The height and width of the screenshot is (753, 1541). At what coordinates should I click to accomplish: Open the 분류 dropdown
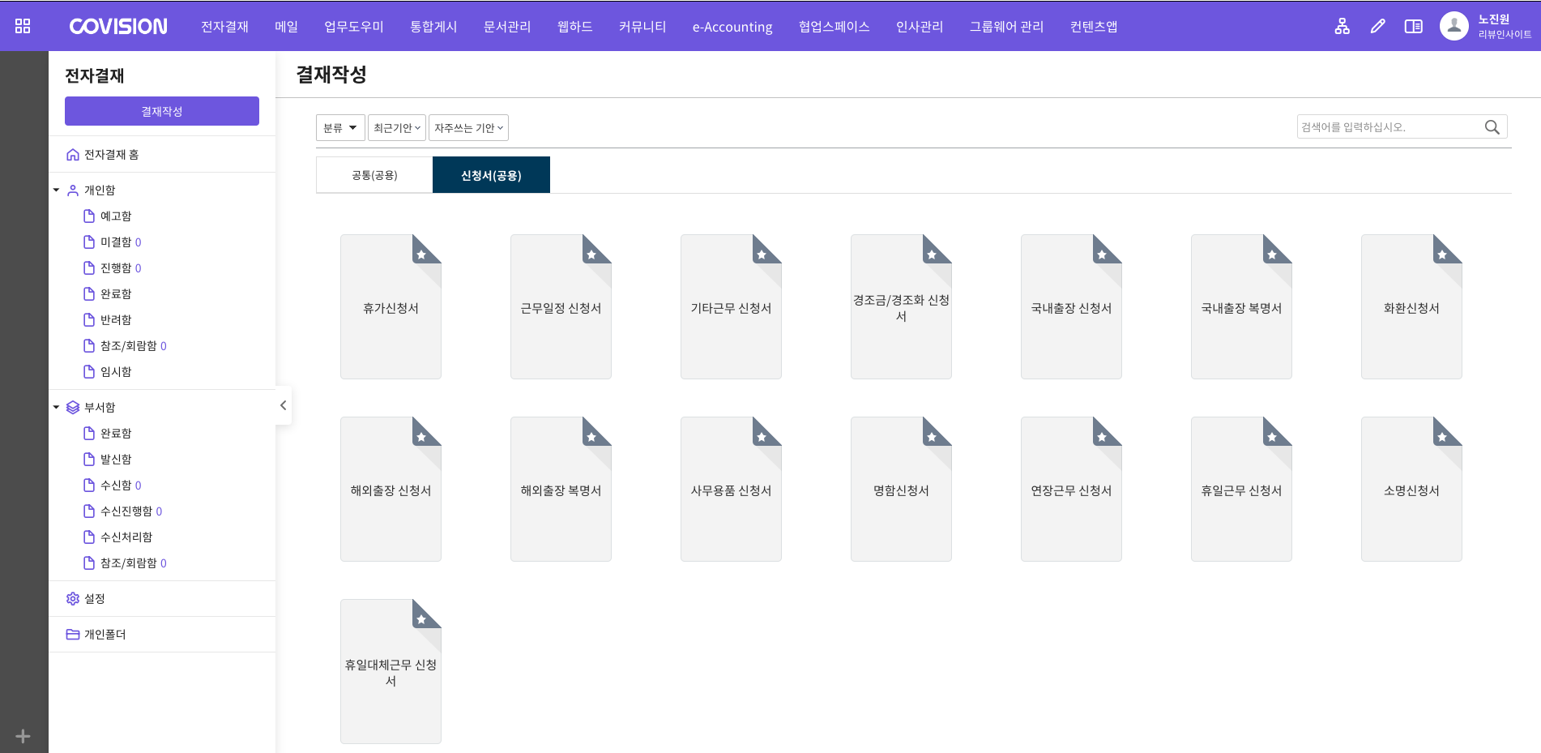point(340,128)
